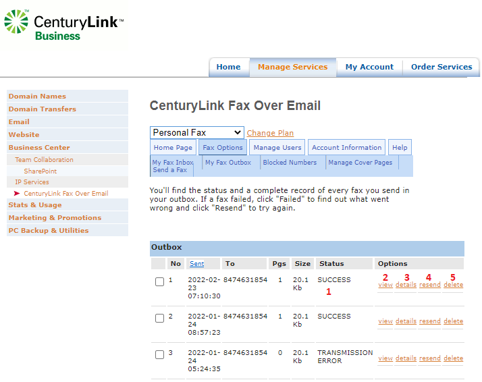The height and width of the screenshot is (382, 482).
Task: Sort outbox by Sent column header
Action: tap(196, 264)
